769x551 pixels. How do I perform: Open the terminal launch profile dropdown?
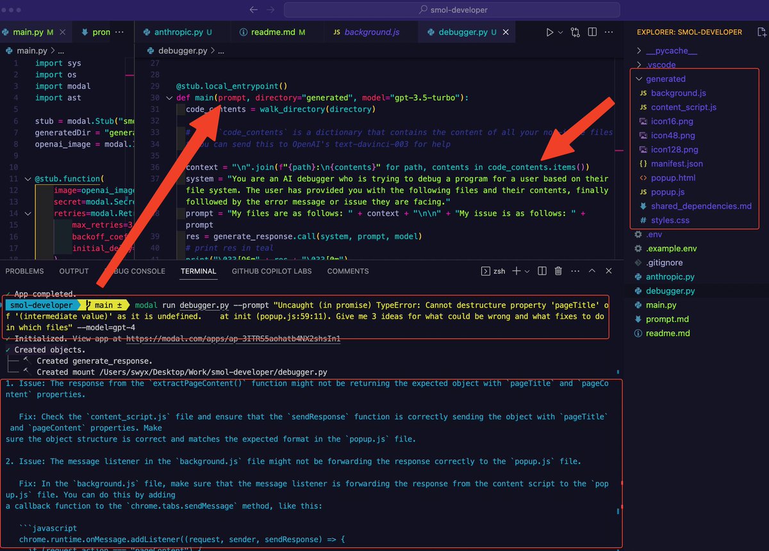click(x=526, y=271)
